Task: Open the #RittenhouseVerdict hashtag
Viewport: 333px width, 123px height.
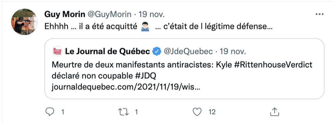Action: 273,65
